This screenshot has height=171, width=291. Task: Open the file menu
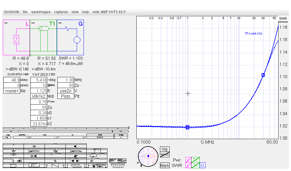point(25,12)
